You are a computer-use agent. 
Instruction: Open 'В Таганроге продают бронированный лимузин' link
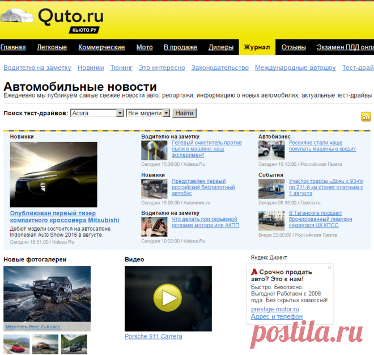tap(321, 219)
